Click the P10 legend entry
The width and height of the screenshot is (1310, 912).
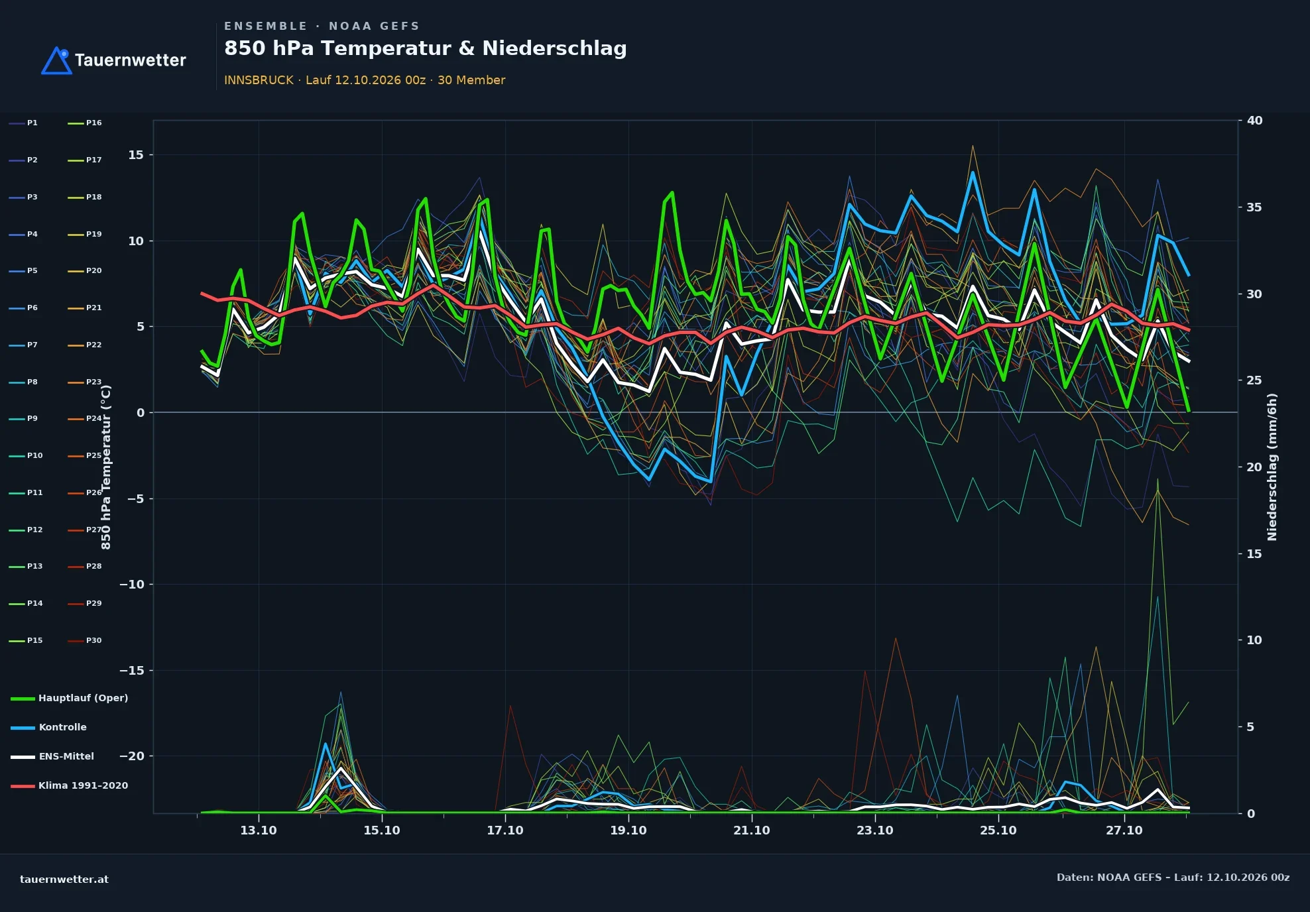[26, 455]
